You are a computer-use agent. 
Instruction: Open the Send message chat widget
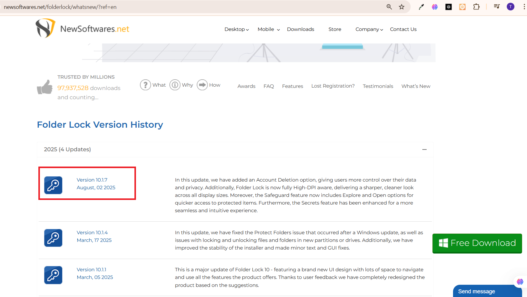(487, 291)
